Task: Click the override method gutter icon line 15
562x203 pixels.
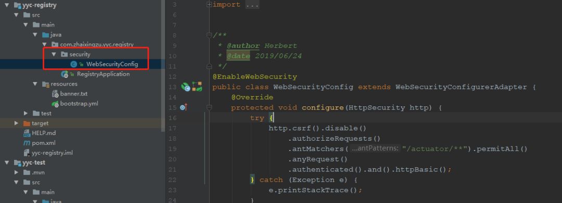Action: pyautogui.click(x=184, y=107)
